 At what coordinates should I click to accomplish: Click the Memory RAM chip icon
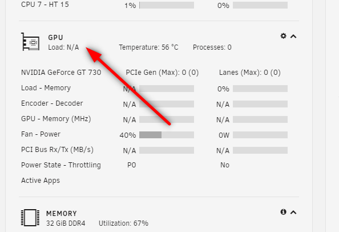pos(30,218)
